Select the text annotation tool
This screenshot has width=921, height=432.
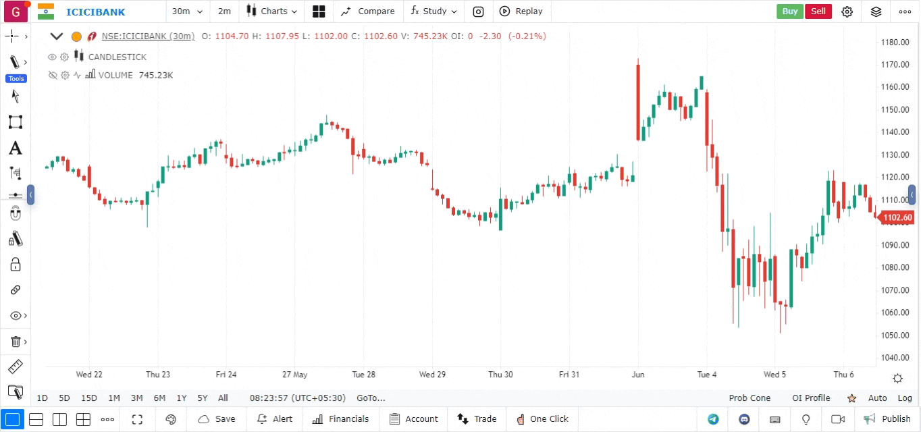(x=15, y=148)
